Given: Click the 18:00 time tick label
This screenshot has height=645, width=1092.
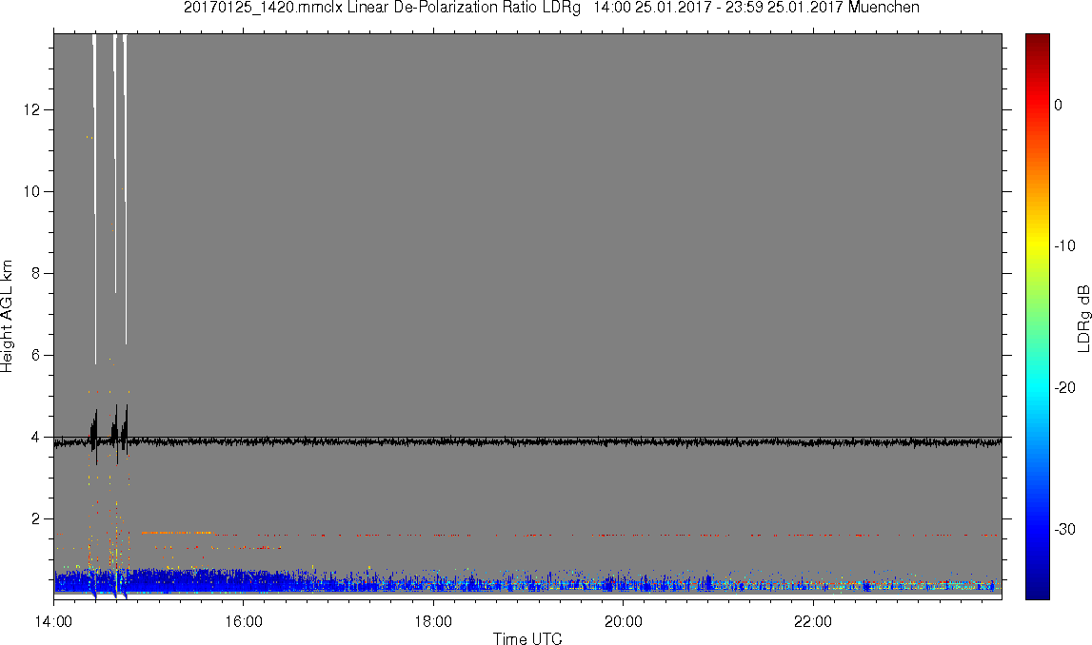Looking at the screenshot, I should pyautogui.click(x=433, y=621).
